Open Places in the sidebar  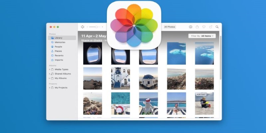tap(58, 51)
